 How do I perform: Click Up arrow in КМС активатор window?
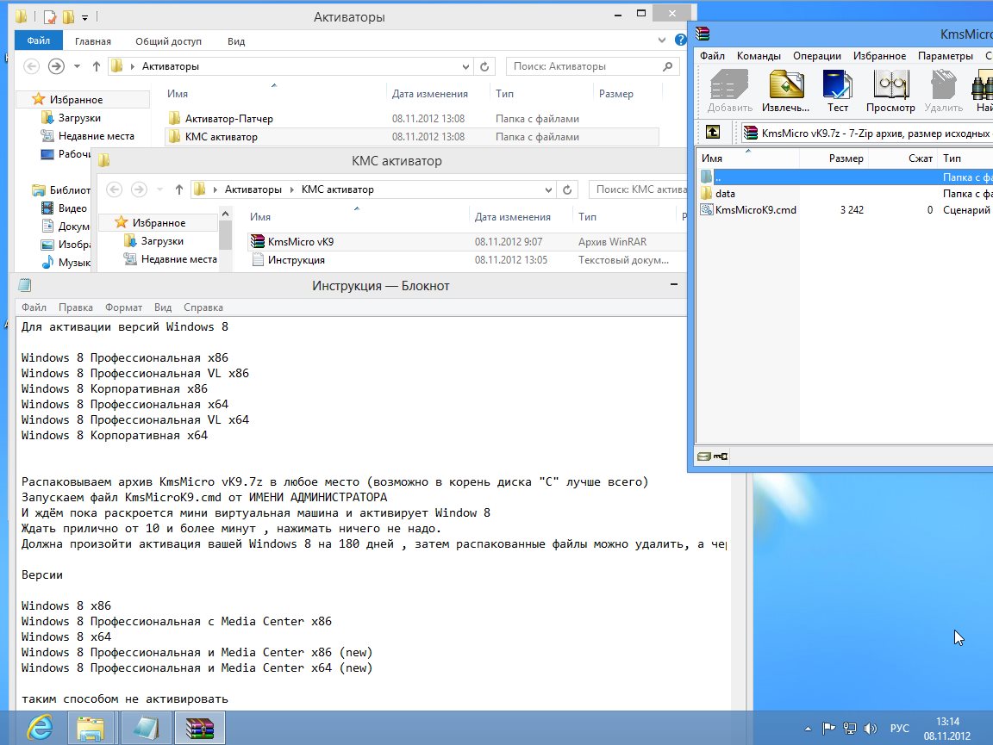[179, 189]
